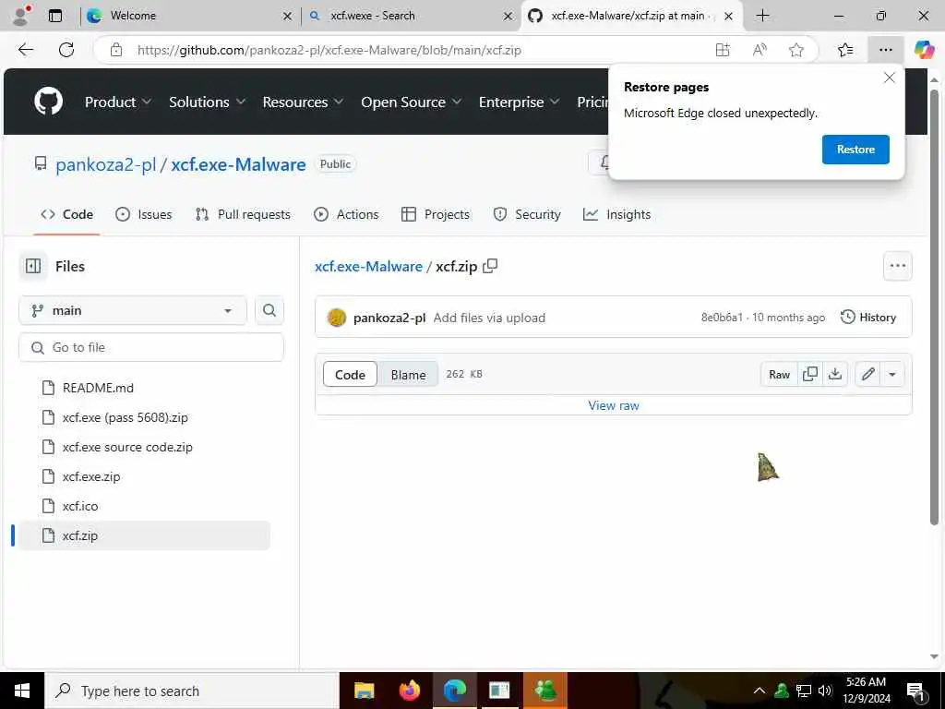Click the Raw button
The width and height of the screenshot is (945, 709).
point(779,375)
